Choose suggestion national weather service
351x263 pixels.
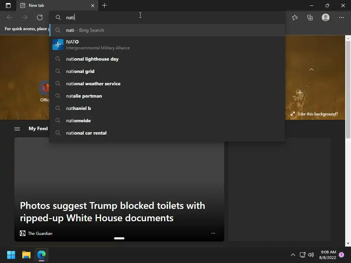(x=167, y=84)
